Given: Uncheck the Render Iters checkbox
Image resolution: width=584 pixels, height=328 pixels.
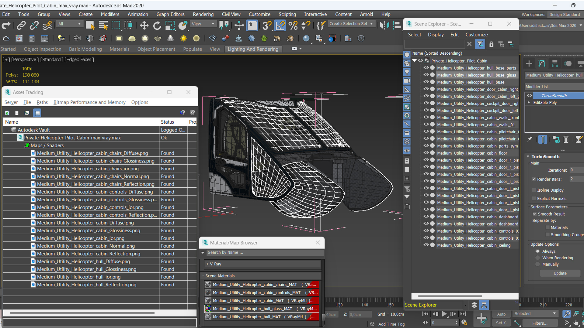Looking at the screenshot, I should (534, 179).
